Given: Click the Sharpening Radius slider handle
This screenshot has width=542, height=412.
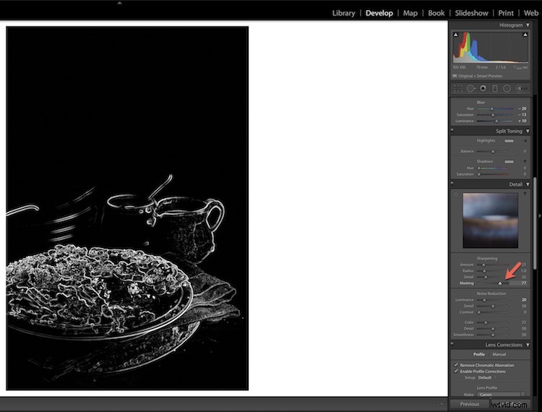Looking at the screenshot, I should [484, 271].
